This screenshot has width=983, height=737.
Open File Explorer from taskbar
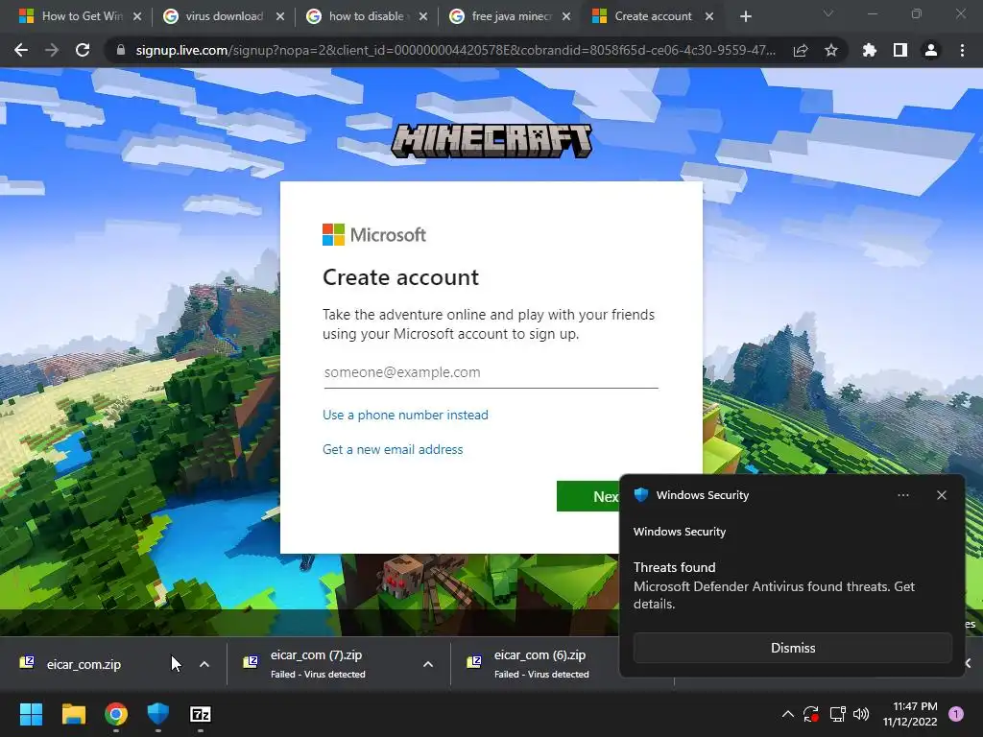coord(73,714)
